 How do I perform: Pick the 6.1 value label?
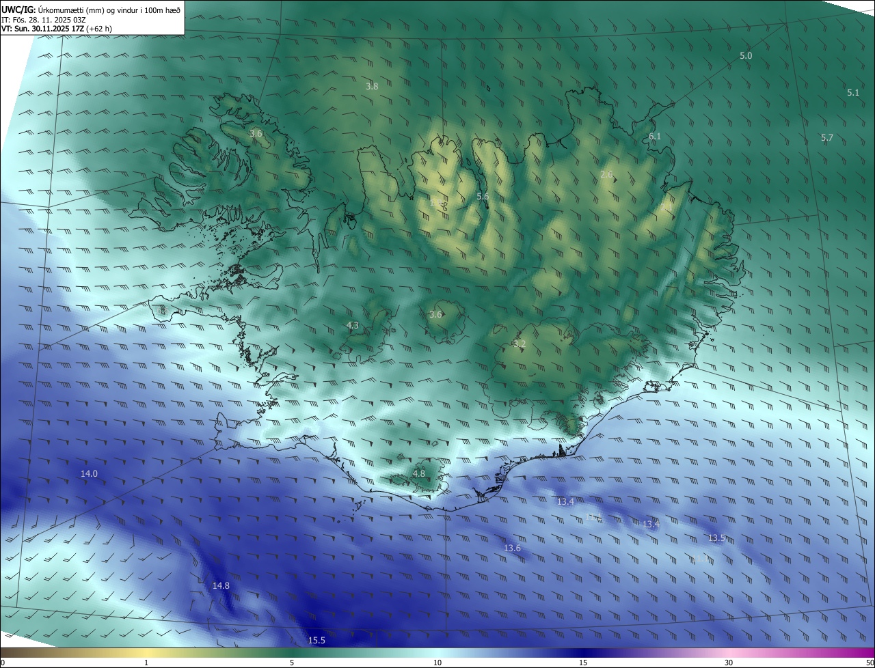pos(655,137)
